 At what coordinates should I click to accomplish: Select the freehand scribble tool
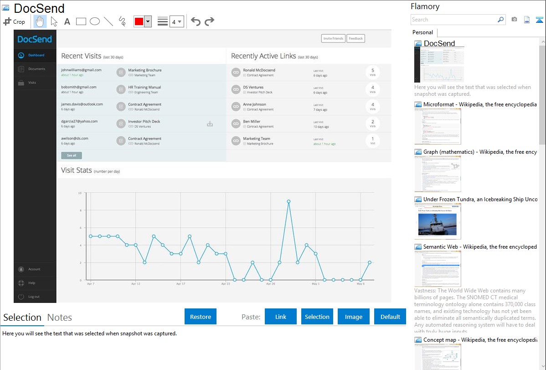coord(122,21)
